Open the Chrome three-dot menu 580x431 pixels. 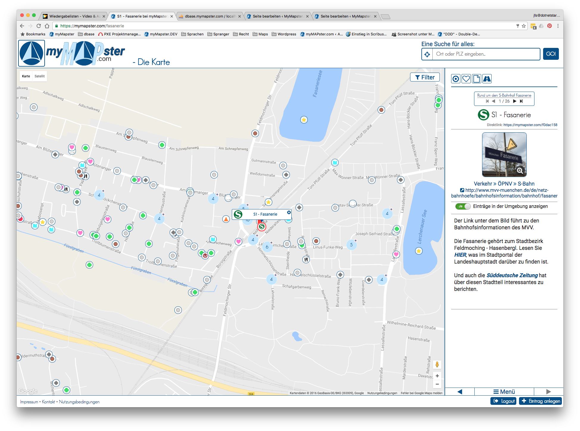558,26
